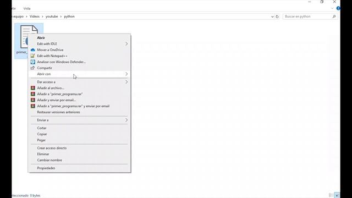Select Analizar con Windows Defender

[79, 62]
